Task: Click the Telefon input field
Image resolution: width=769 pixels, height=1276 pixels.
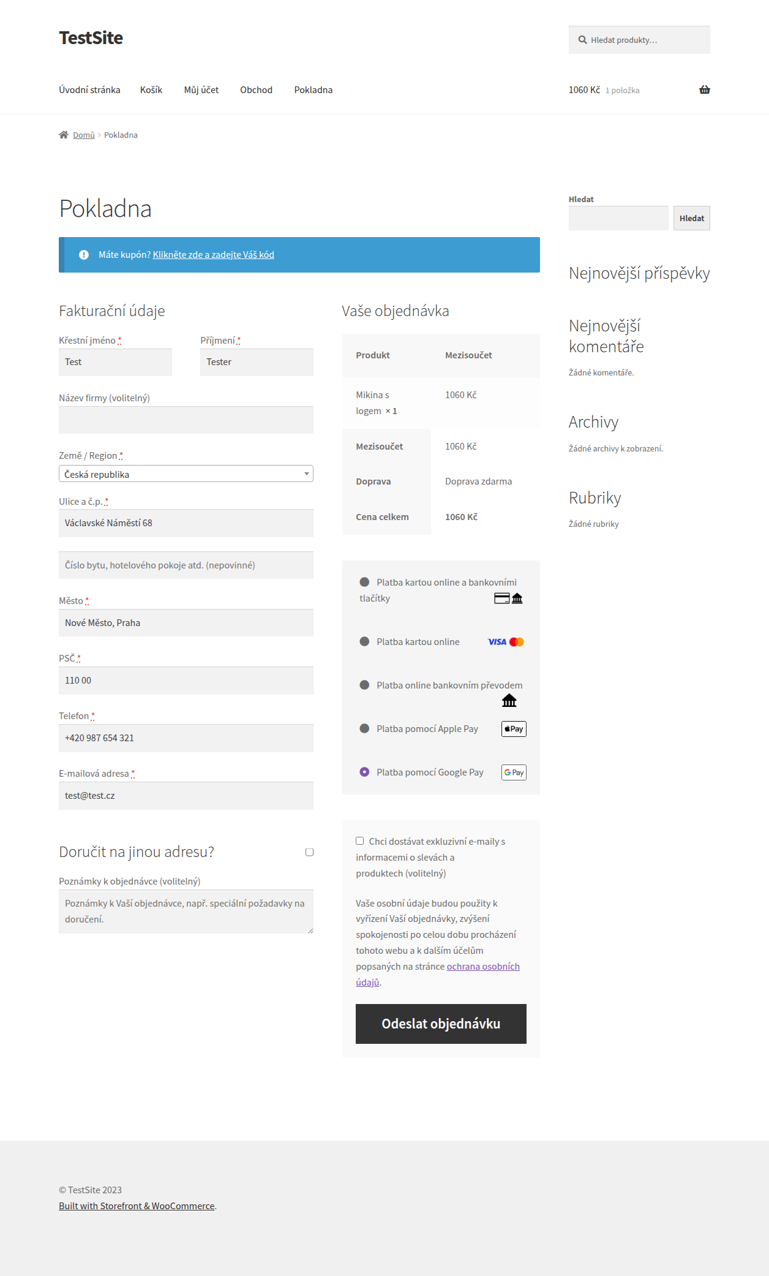Action: (186, 738)
